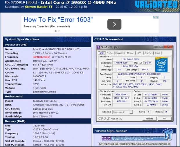Click the VALIDATED stamp graphic
Viewport: 180px width, 147px height.
156,5
